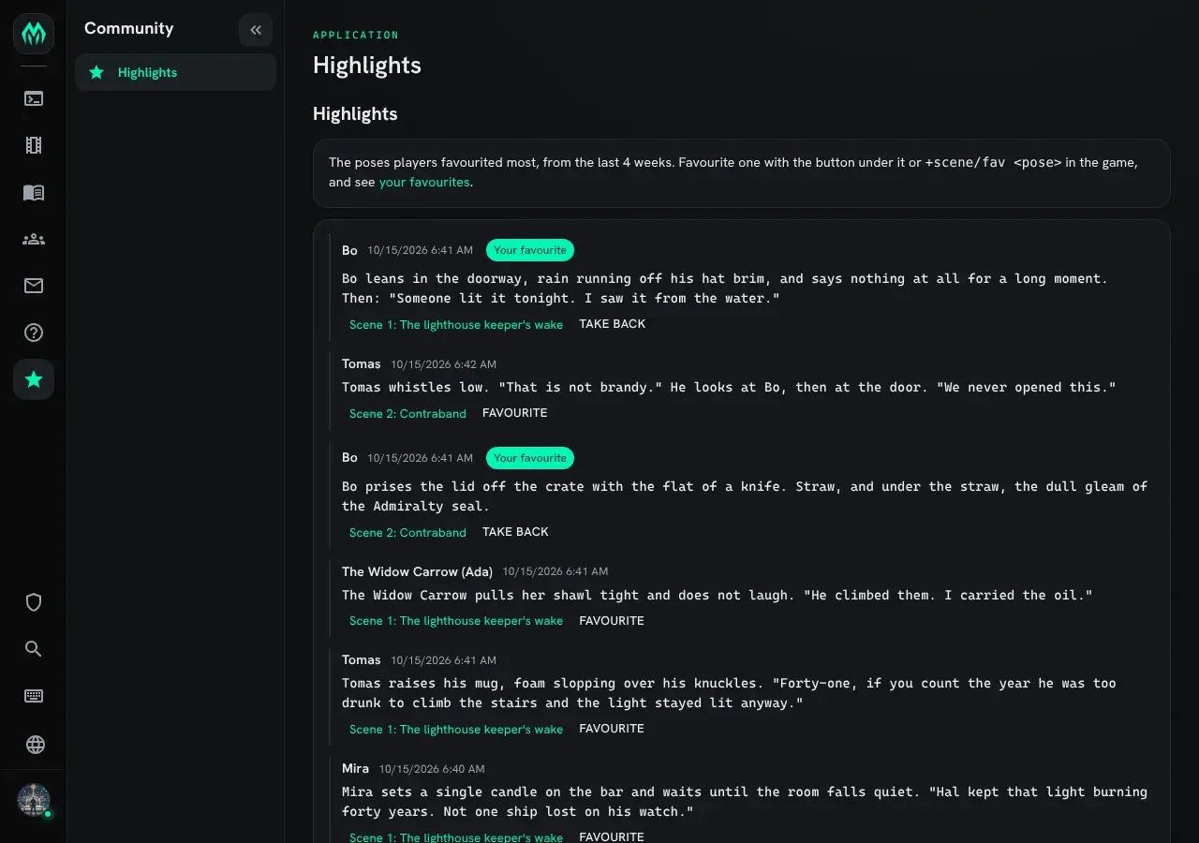This screenshot has height=843, width=1199.
Task: Click "Your favourite" badge on Bo's doorway pose
Action: tap(530, 250)
